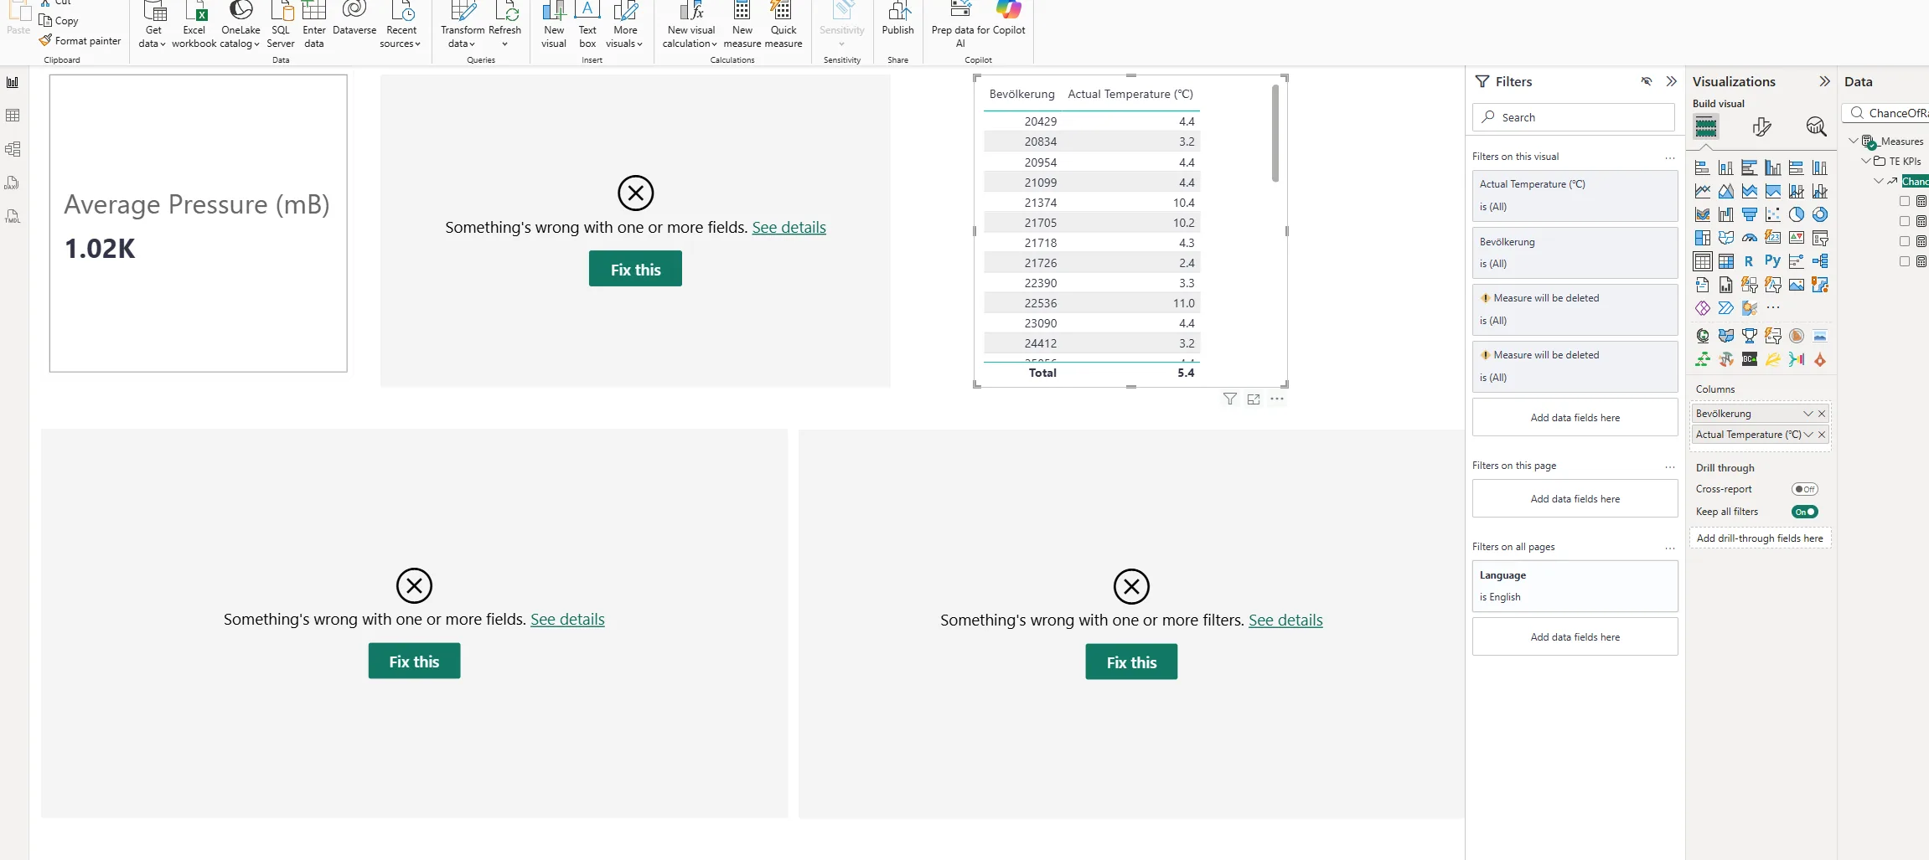
Task: Remove Bevölkerung from Columns
Action: tap(1822, 414)
